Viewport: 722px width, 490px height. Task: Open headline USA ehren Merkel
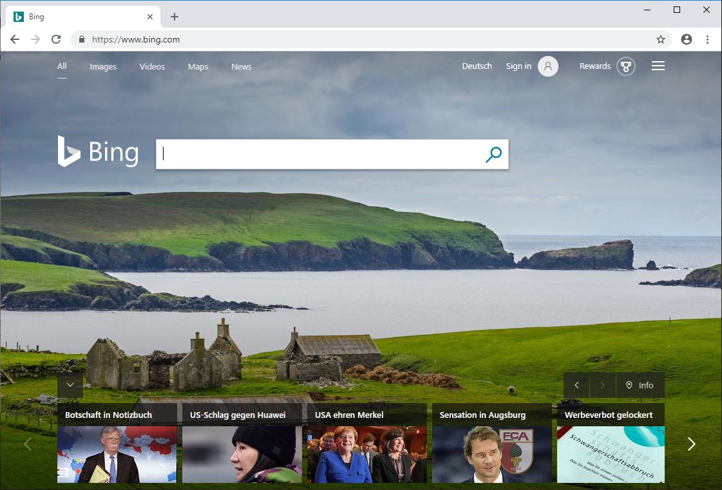tap(349, 415)
